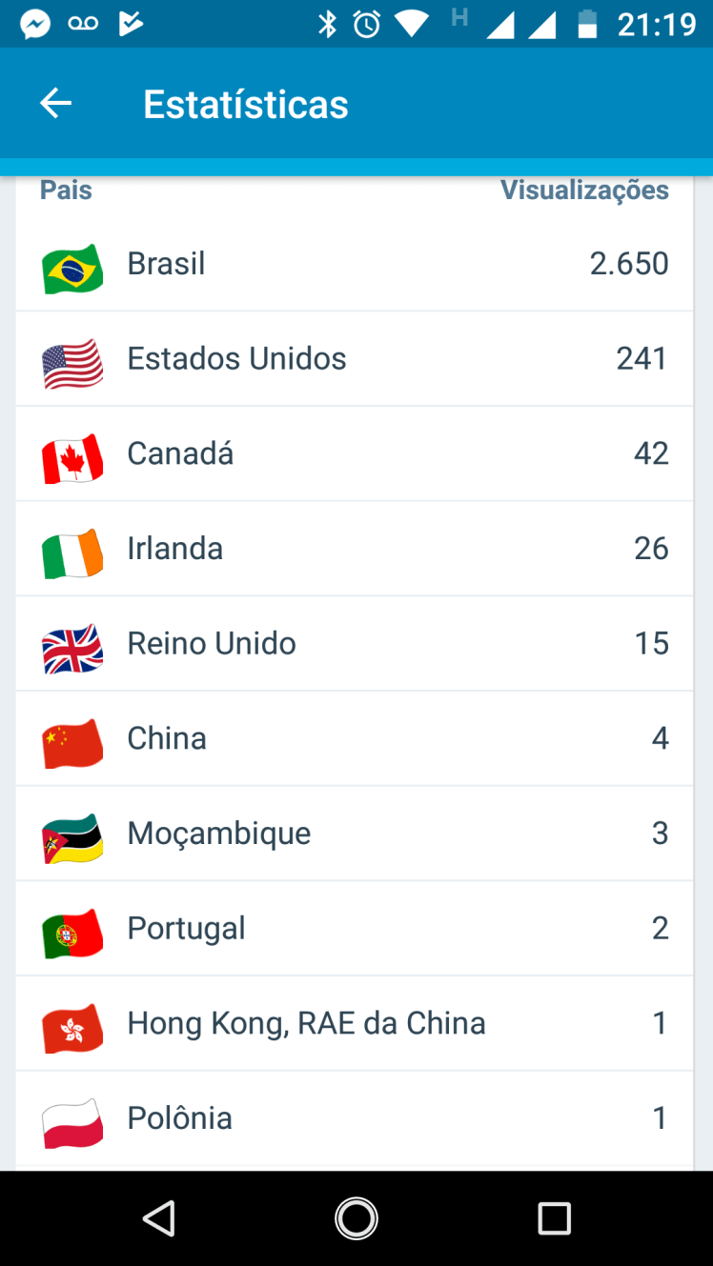Tap the Estados Unidos label
The image size is (713, 1266).
point(236,359)
